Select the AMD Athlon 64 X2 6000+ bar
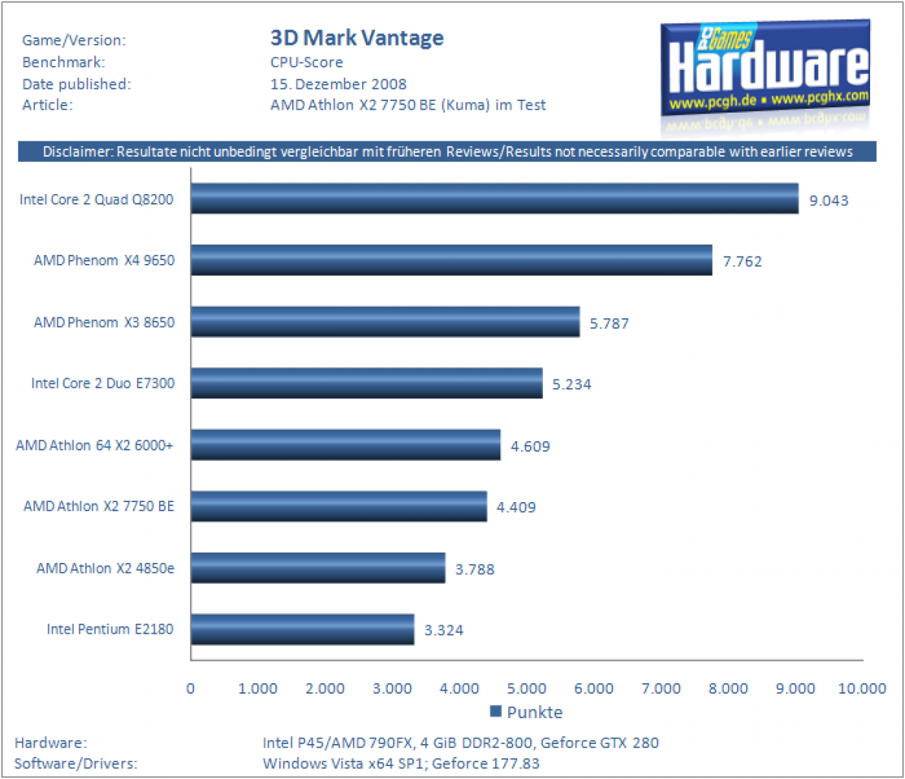 [346, 444]
